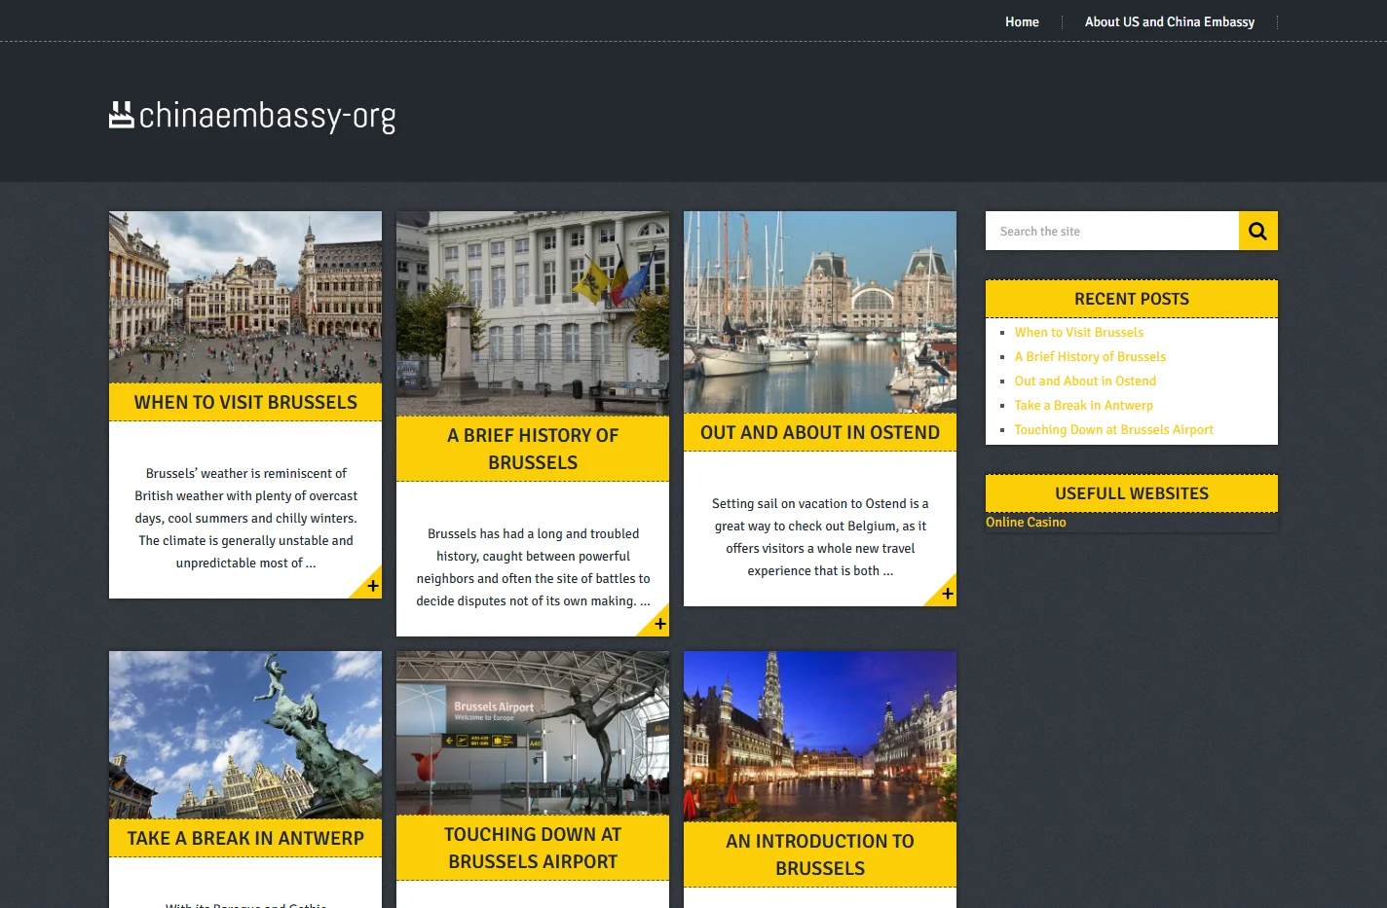The width and height of the screenshot is (1387, 908).
Task: Visit the Online Casino link
Action: point(1026,522)
